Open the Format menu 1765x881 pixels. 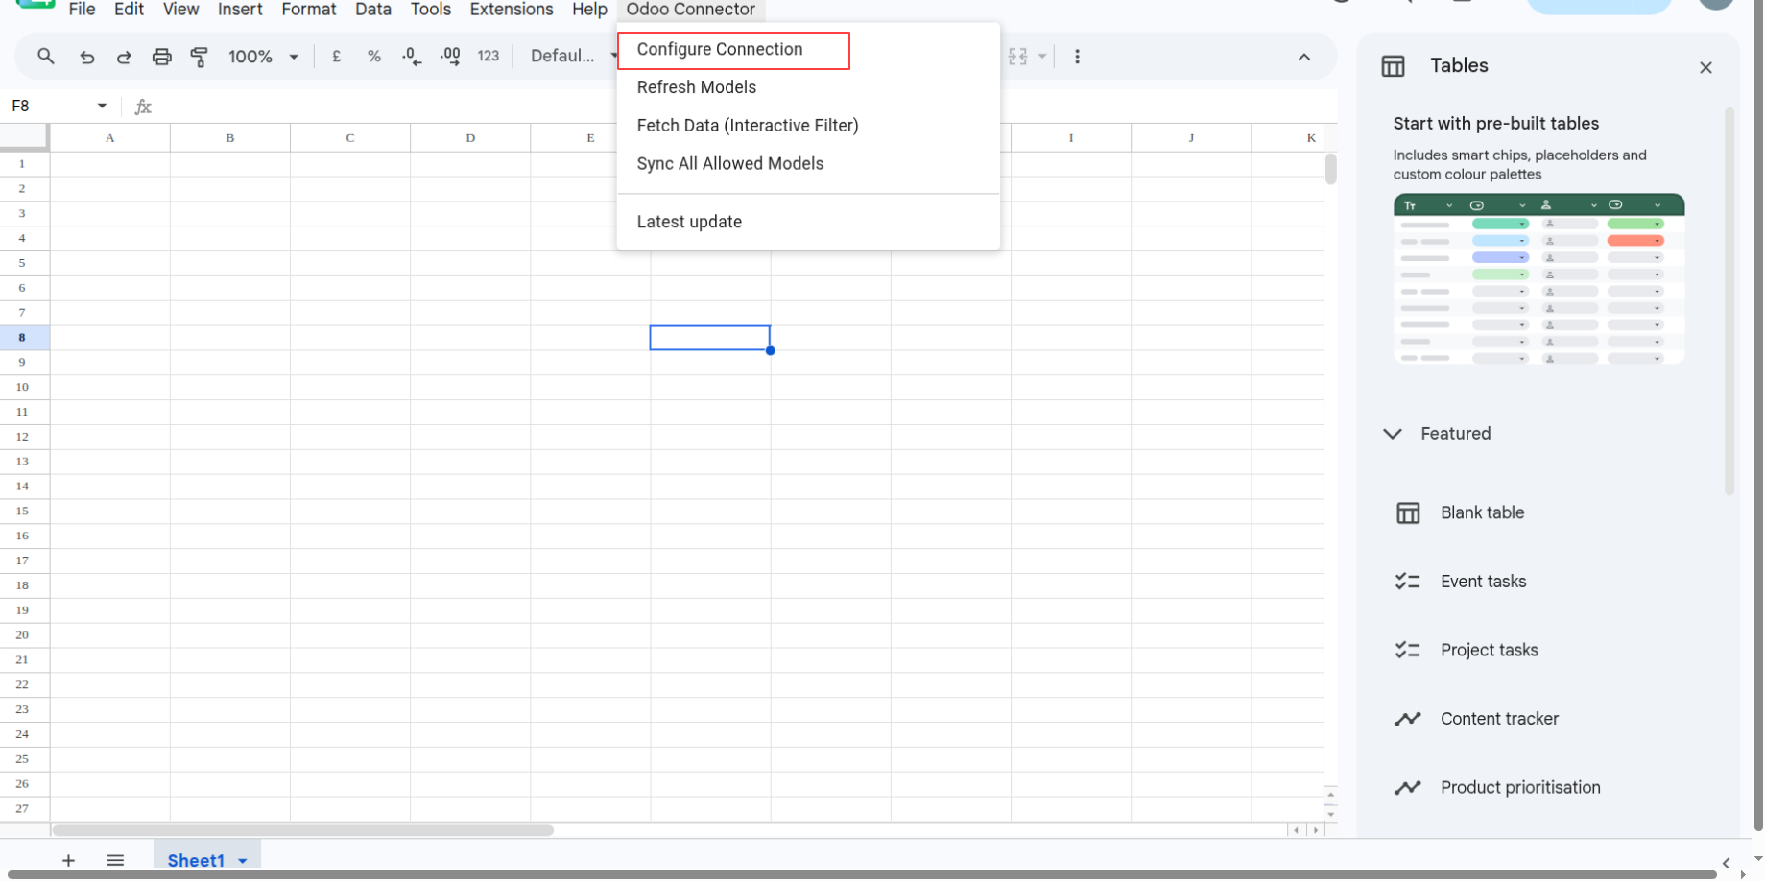[309, 10]
